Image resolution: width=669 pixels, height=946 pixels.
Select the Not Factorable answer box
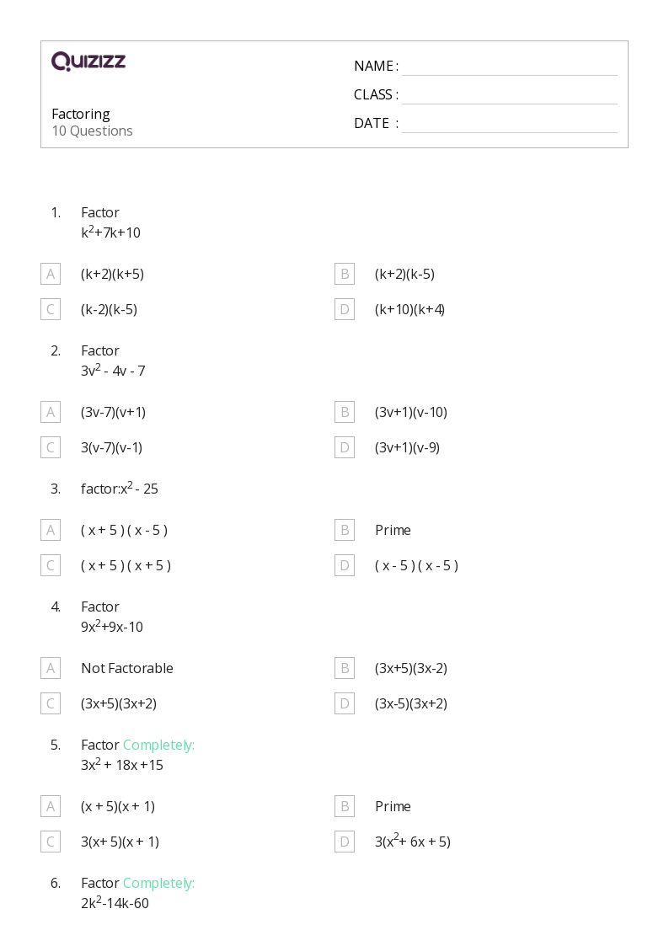tap(51, 669)
